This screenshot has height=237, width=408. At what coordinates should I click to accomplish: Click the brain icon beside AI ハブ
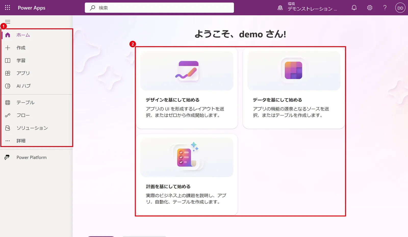point(8,86)
